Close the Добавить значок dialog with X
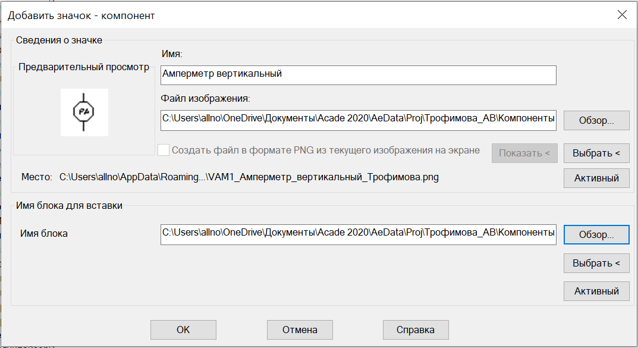The height and width of the screenshot is (348, 638). pos(622,15)
